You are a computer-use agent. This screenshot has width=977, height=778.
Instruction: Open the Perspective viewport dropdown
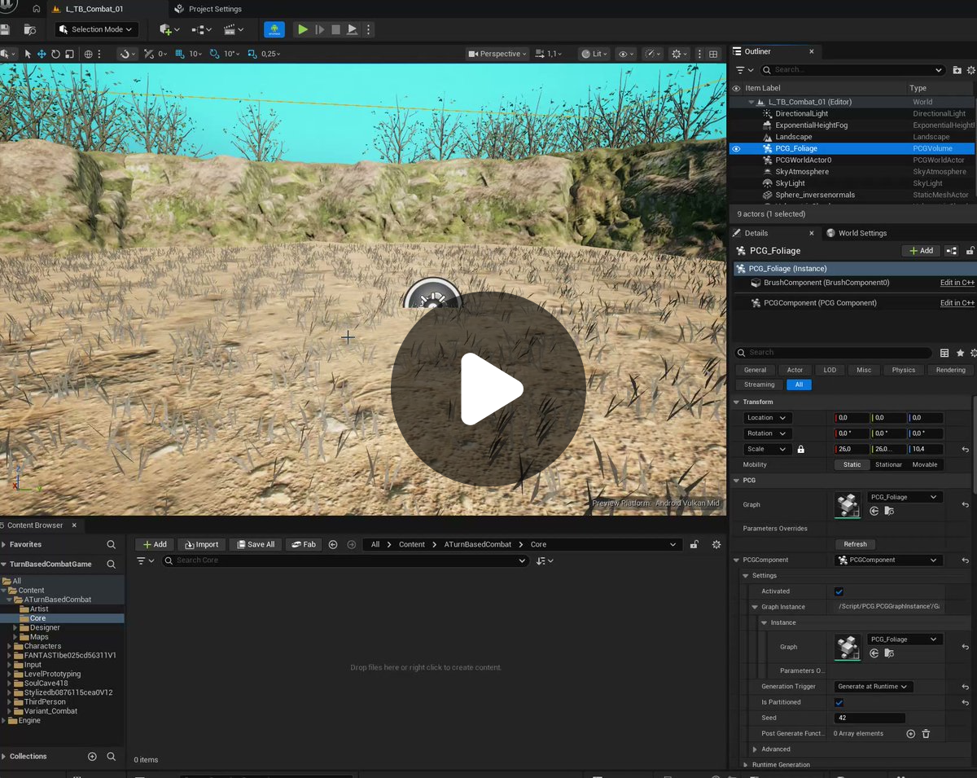tap(497, 54)
